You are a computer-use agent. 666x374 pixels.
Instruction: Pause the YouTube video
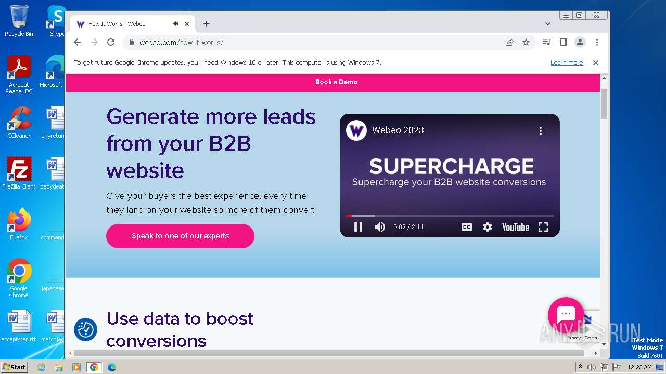(358, 227)
